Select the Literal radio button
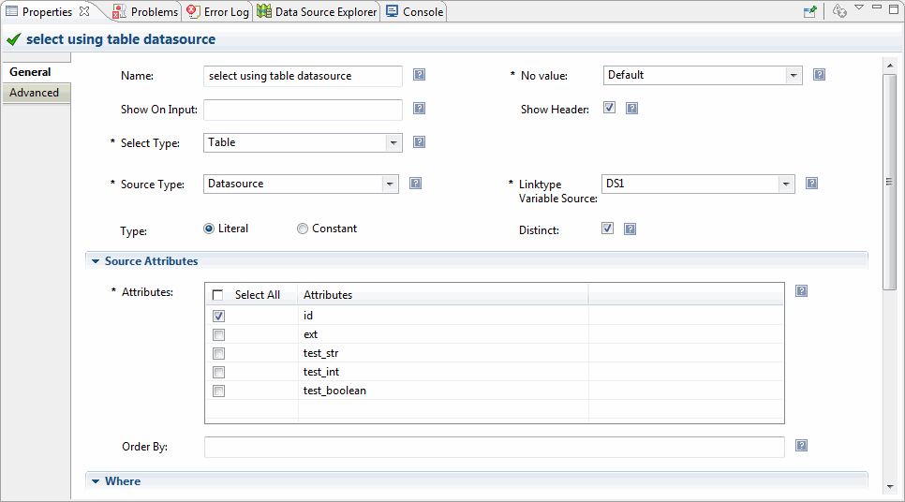This screenshot has height=502, width=905. (x=209, y=229)
